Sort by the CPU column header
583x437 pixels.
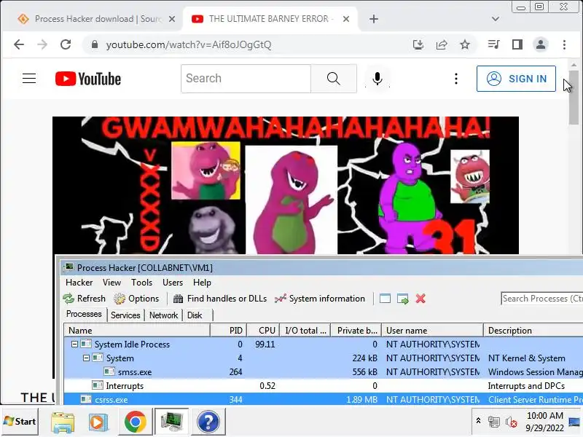[263, 331]
